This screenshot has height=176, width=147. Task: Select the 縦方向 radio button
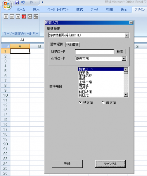click(103, 103)
